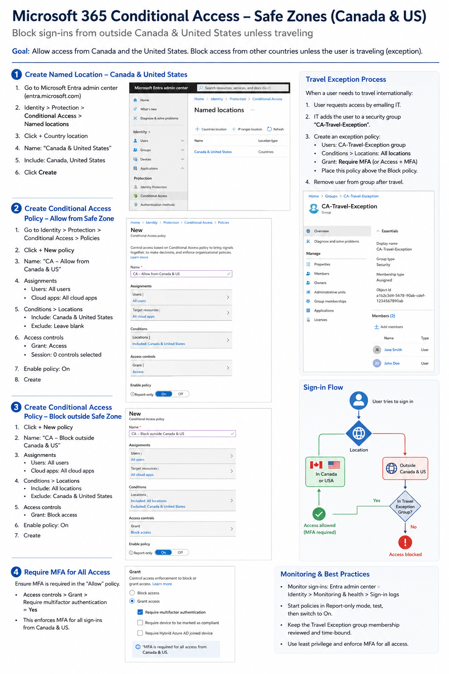Screen dimensions: 449x674
Task: Click the Groups icon in Identity menu
Action: (x=135, y=150)
